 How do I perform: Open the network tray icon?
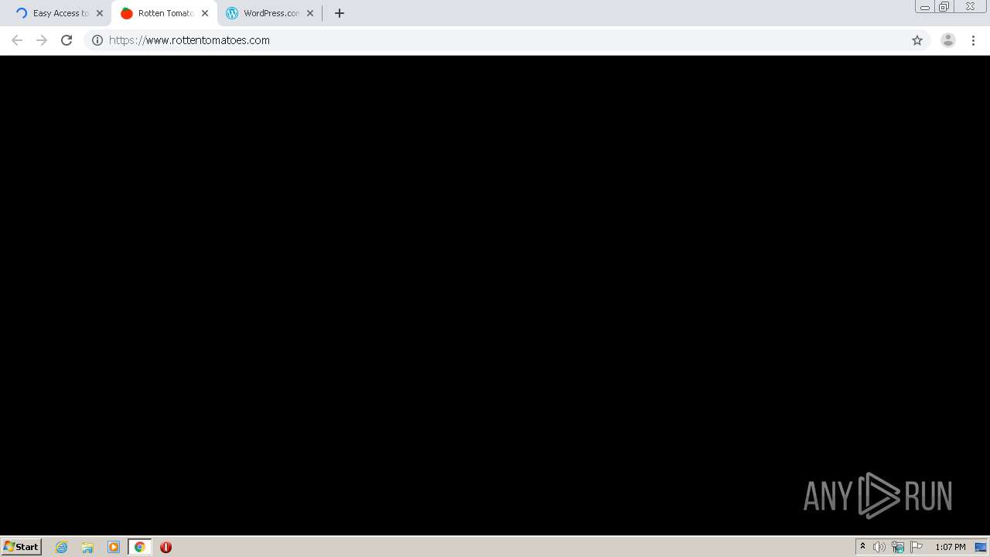(x=898, y=547)
